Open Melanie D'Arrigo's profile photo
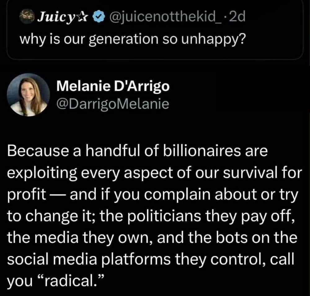Viewport: 310px width, 296px height. pyautogui.click(x=28, y=95)
